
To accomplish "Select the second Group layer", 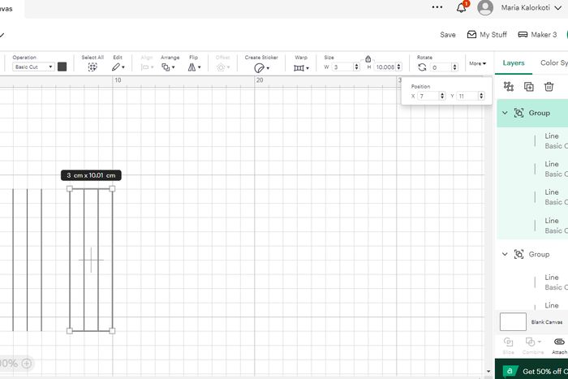I will 532,254.
